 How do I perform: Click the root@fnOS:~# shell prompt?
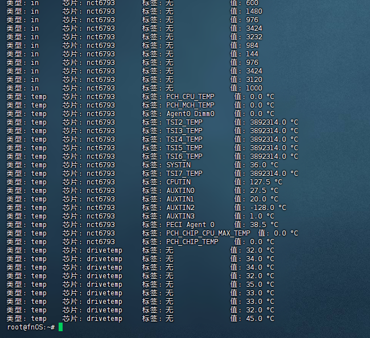[x=31, y=327]
